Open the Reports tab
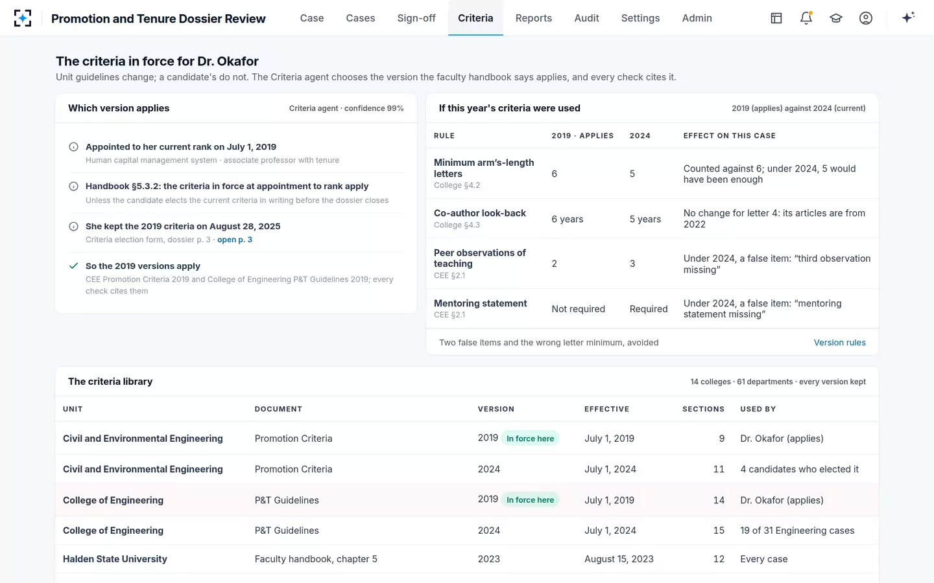 point(534,18)
